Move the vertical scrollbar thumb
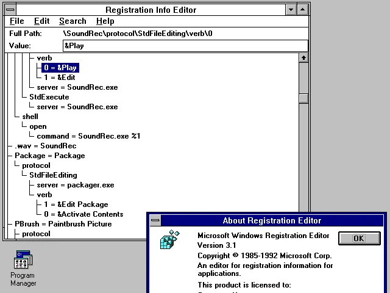The height and width of the screenshot is (293, 390). tap(303, 98)
